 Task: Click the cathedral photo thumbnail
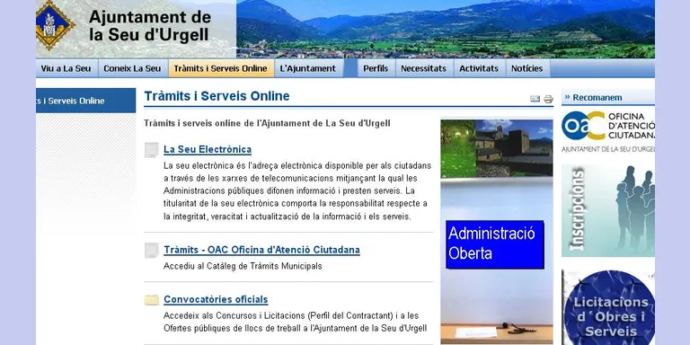click(496, 149)
